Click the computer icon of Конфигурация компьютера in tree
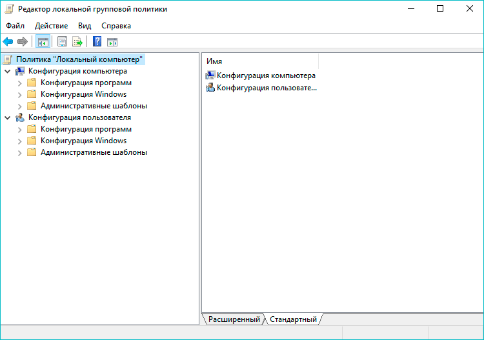This screenshot has width=484, height=340. pyautogui.click(x=20, y=71)
